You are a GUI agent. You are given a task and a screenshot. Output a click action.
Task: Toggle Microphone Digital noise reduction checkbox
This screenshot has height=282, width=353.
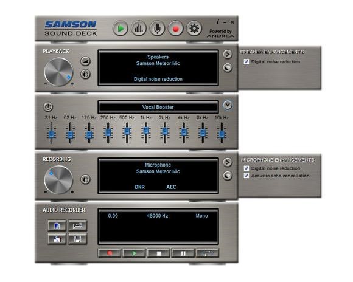(246, 168)
